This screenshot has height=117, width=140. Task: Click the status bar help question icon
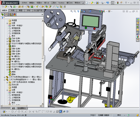(128, 115)
